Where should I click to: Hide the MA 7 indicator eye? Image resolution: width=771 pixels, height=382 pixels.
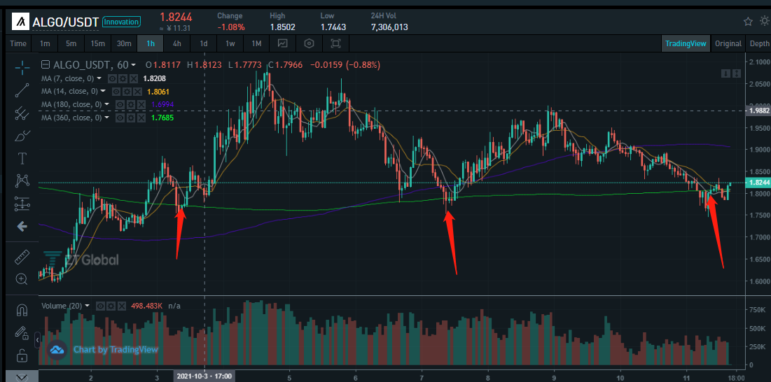tap(111, 78)
